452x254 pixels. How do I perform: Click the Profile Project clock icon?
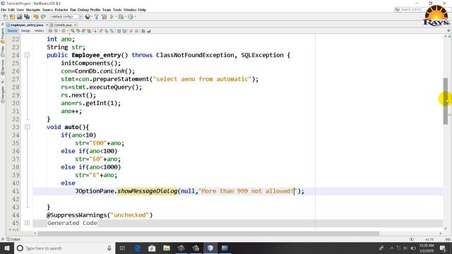131,17
